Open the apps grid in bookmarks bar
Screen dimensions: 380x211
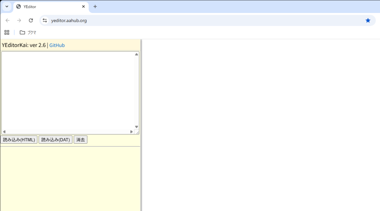coord(7,32)
